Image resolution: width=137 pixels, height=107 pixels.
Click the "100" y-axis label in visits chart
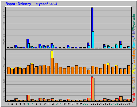pos(4,59)
